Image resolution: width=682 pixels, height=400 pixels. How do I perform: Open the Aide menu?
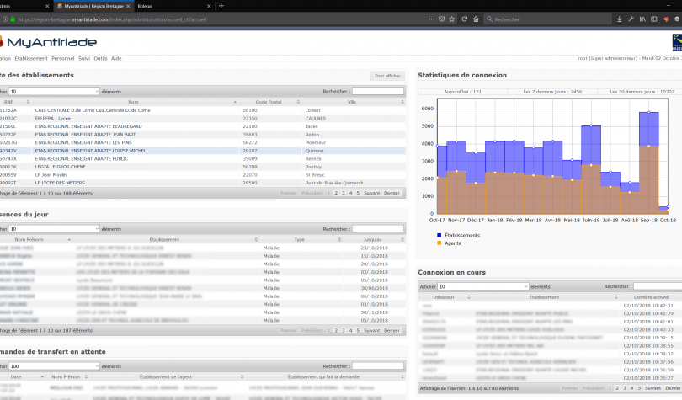116,58
